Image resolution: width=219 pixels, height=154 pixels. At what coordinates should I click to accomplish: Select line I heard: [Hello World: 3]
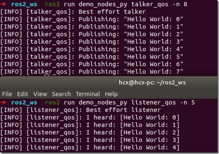90,140
